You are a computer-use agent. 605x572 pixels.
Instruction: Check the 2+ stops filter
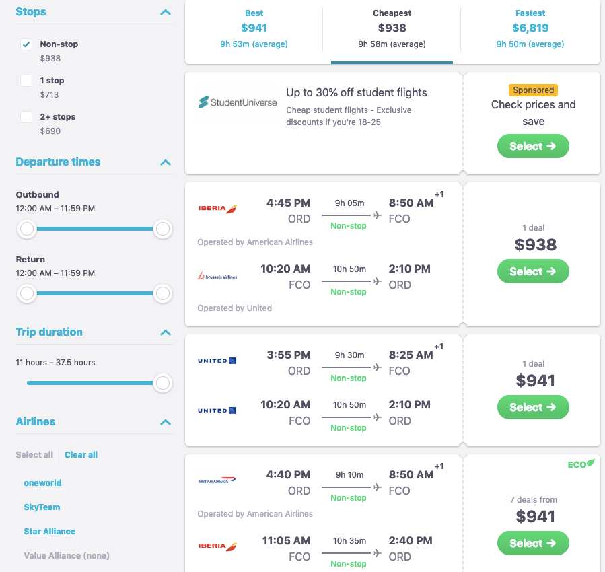pos(25,116)
